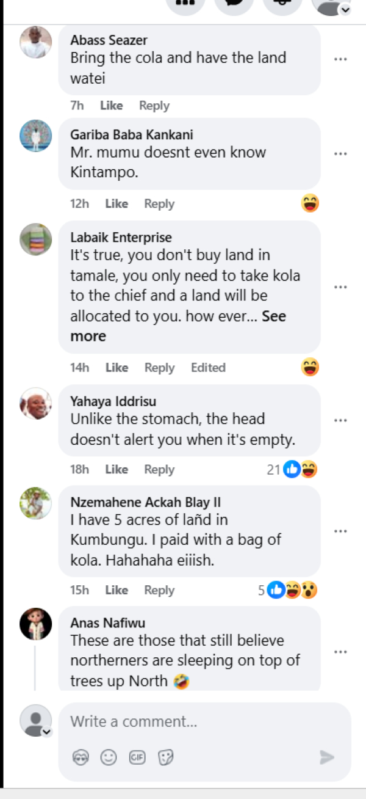The image size is (366, 799).
Task: Open the GIF picker icon
Action: coord(137,757)
